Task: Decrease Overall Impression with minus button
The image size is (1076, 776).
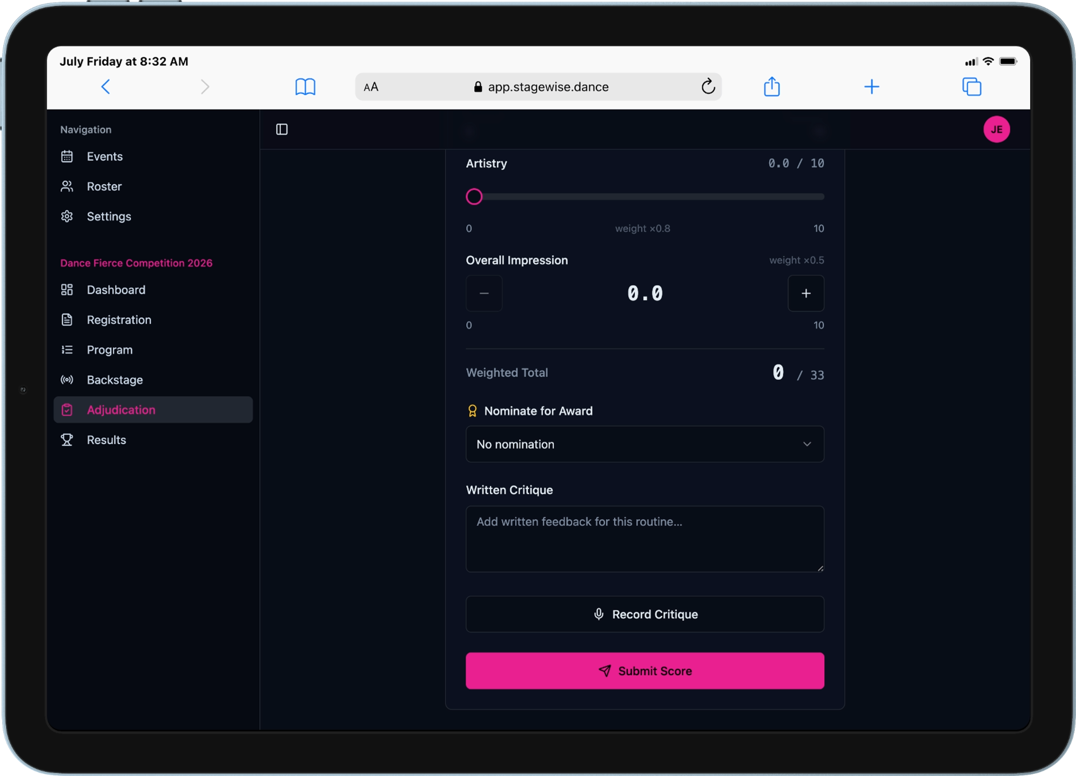Action: [x=484, y=293]
